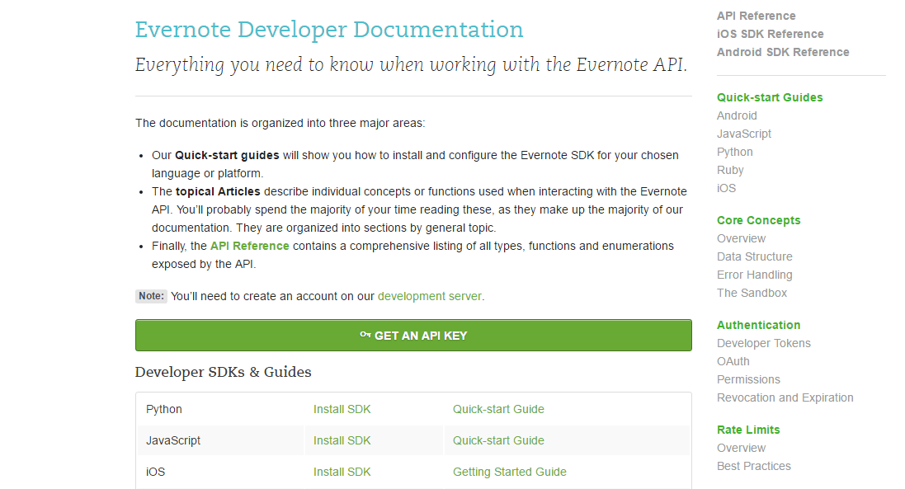Screen dimensions: 905x489
Task: Open the Data Structure article
Action: pos(754,256)
